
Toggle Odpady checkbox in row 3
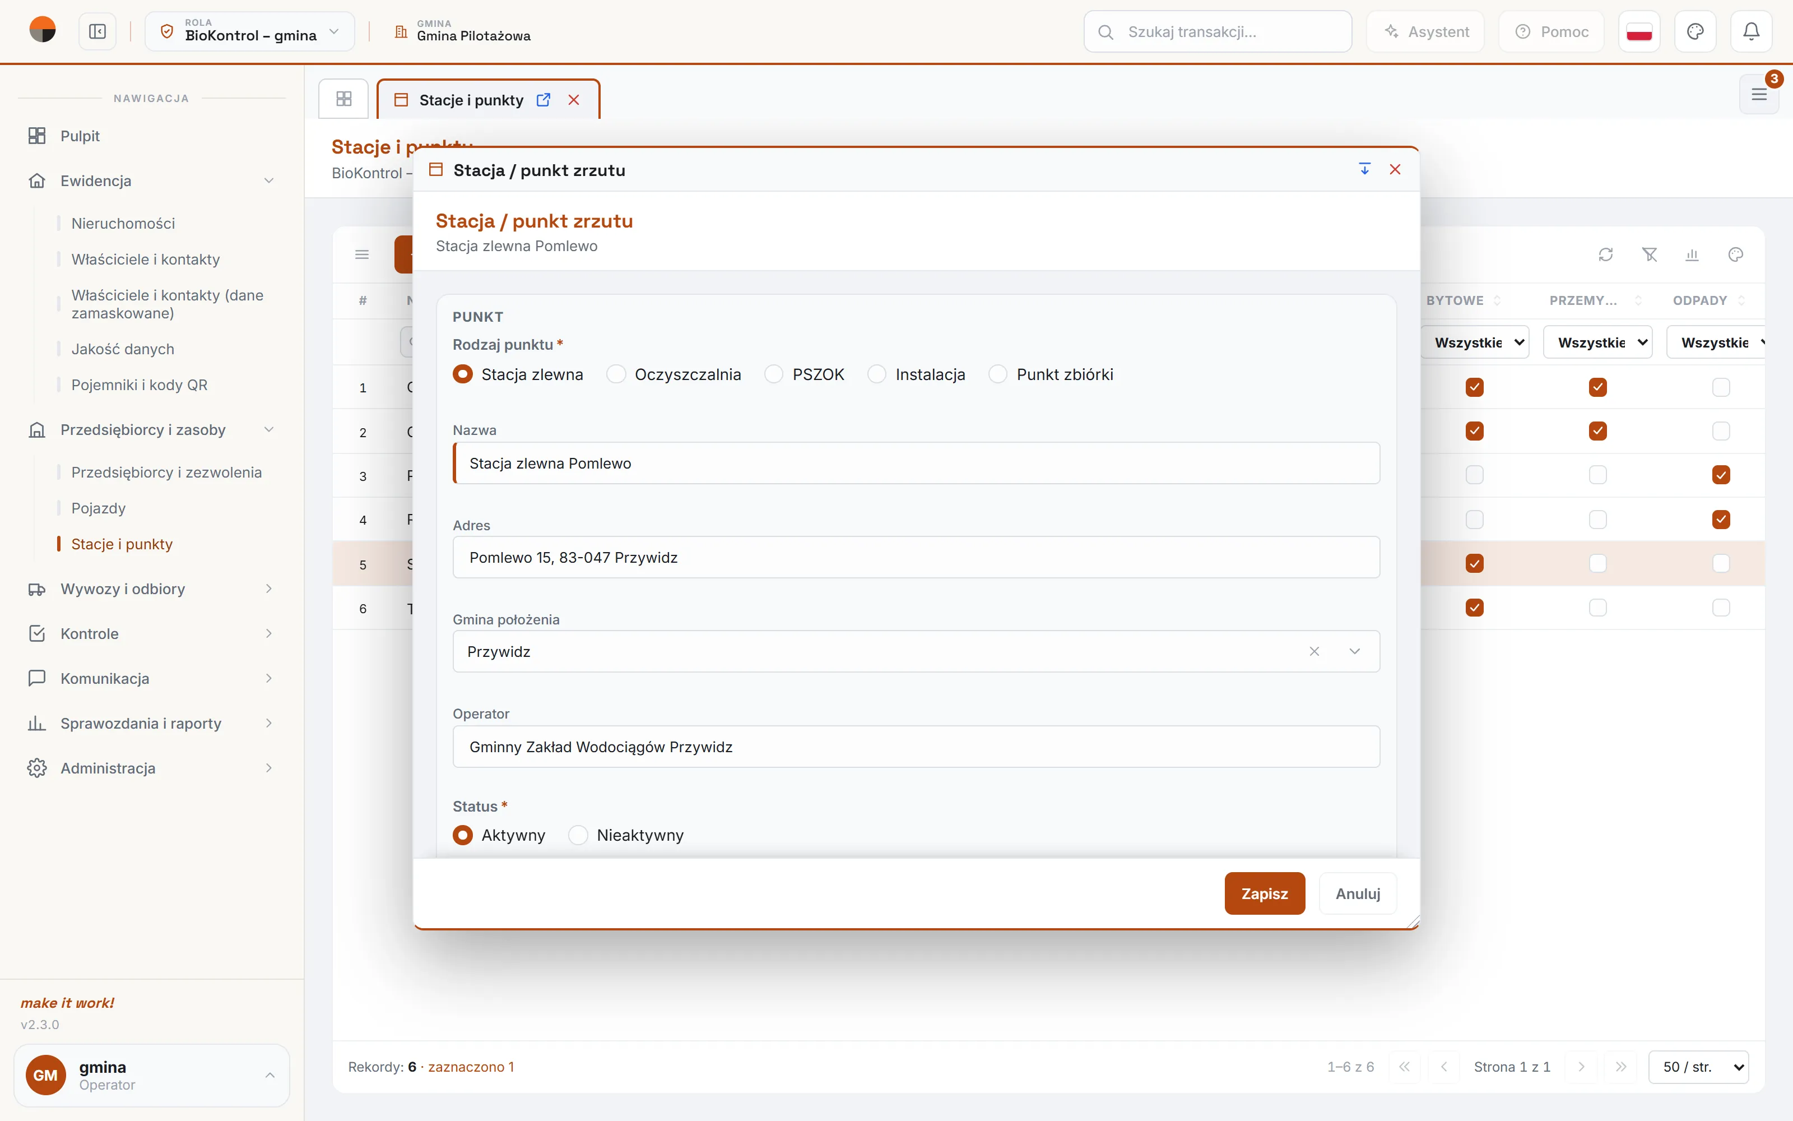click(x=1721, y=475)
